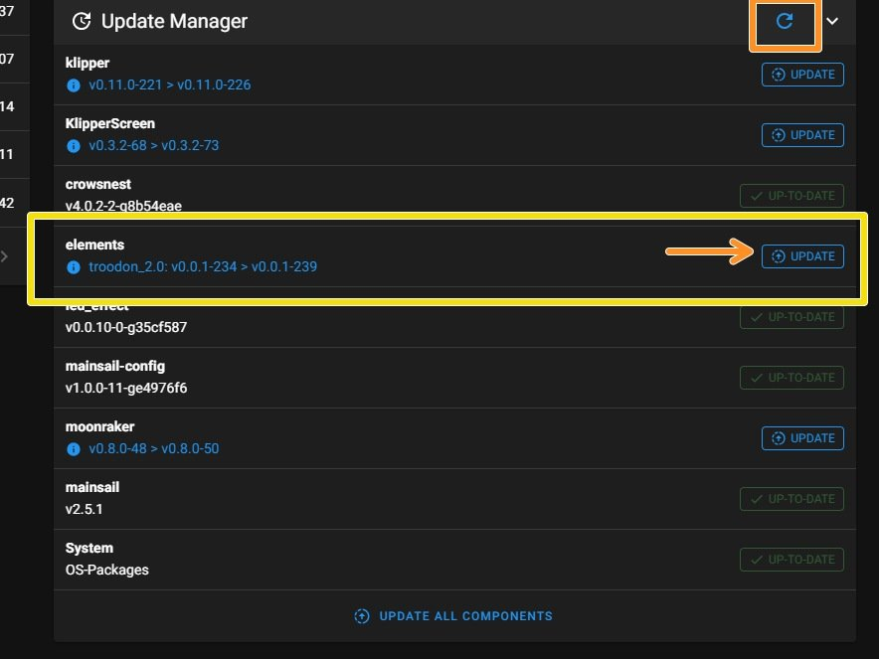Click mainsail-config UP-TO-DATE status button
This screenshot has width=879, height=659.
coord(791,378)
